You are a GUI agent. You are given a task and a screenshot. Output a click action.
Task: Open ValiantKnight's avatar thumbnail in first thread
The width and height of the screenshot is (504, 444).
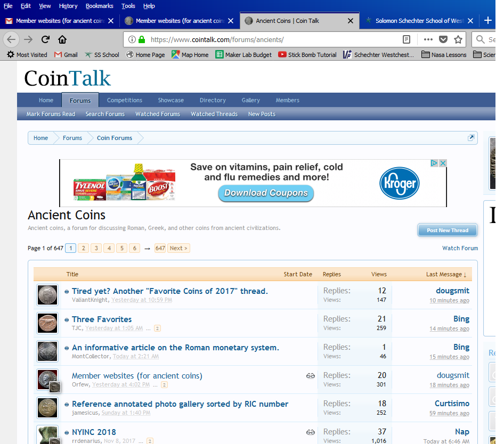coord(47,295)
